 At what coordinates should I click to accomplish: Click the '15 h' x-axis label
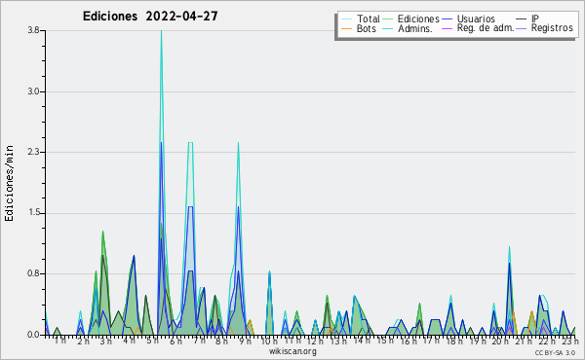click(x=385, y=340)
